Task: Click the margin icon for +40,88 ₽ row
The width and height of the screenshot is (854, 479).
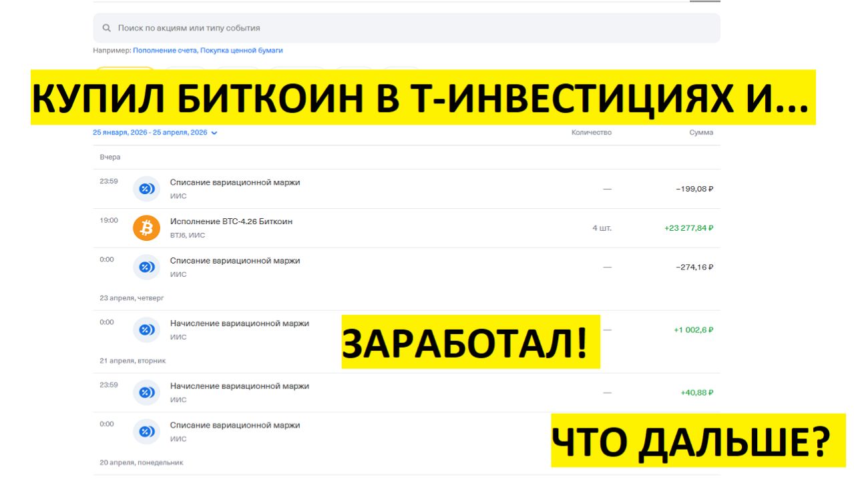Action: click(146, 392)
